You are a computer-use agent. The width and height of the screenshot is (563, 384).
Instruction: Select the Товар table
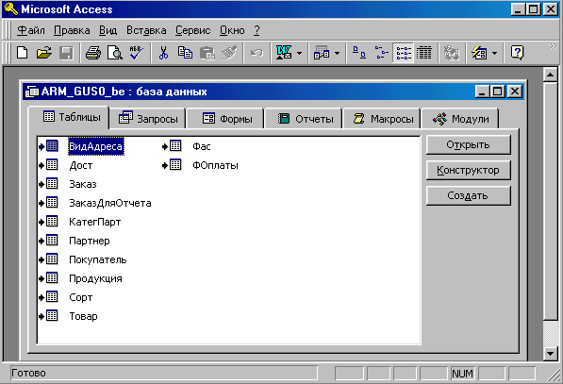pyautogui.click(x=83, y=316)
